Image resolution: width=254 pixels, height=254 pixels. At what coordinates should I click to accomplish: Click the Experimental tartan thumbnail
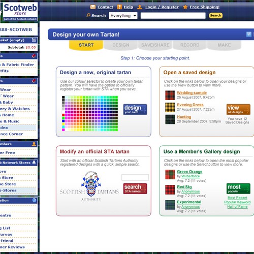[x=170, y=205]
